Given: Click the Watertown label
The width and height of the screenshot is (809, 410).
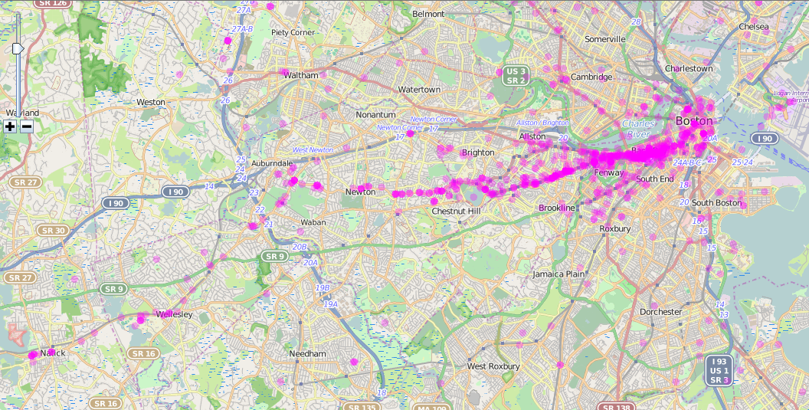Looking at the screenshot, I should (x=420, y=90).
